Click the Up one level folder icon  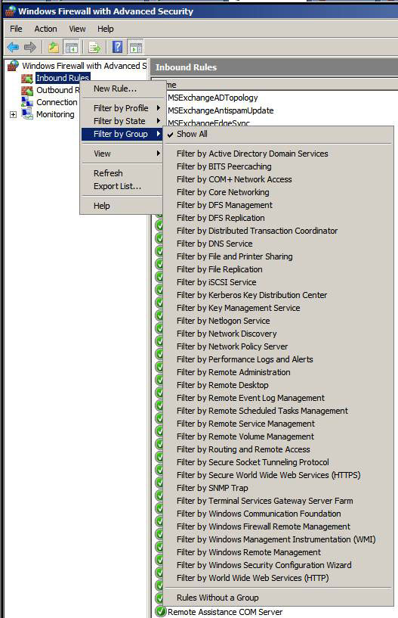54,48
